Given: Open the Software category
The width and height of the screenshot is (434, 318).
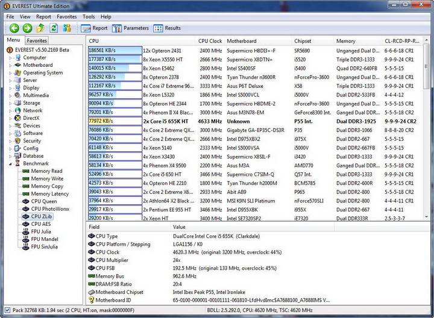Looking at the screenshot, I should [x=33, y=133].
